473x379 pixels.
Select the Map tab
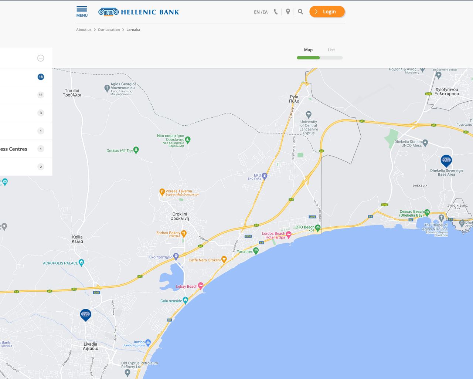pyautogui.click(x=308, y=50)
